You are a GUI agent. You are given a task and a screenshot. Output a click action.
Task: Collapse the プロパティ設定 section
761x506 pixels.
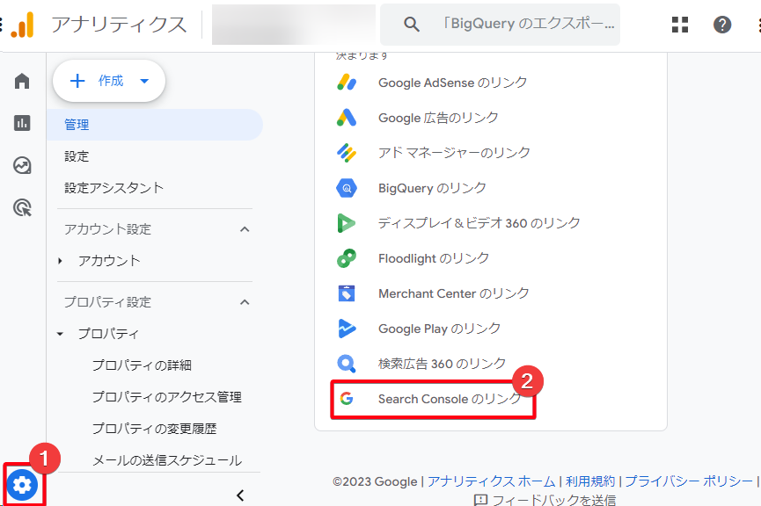click(x=245, y=302)
